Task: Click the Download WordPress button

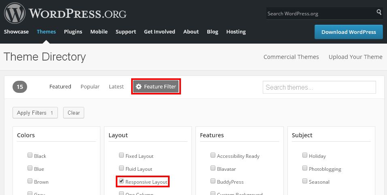Action: coord(349,32)
